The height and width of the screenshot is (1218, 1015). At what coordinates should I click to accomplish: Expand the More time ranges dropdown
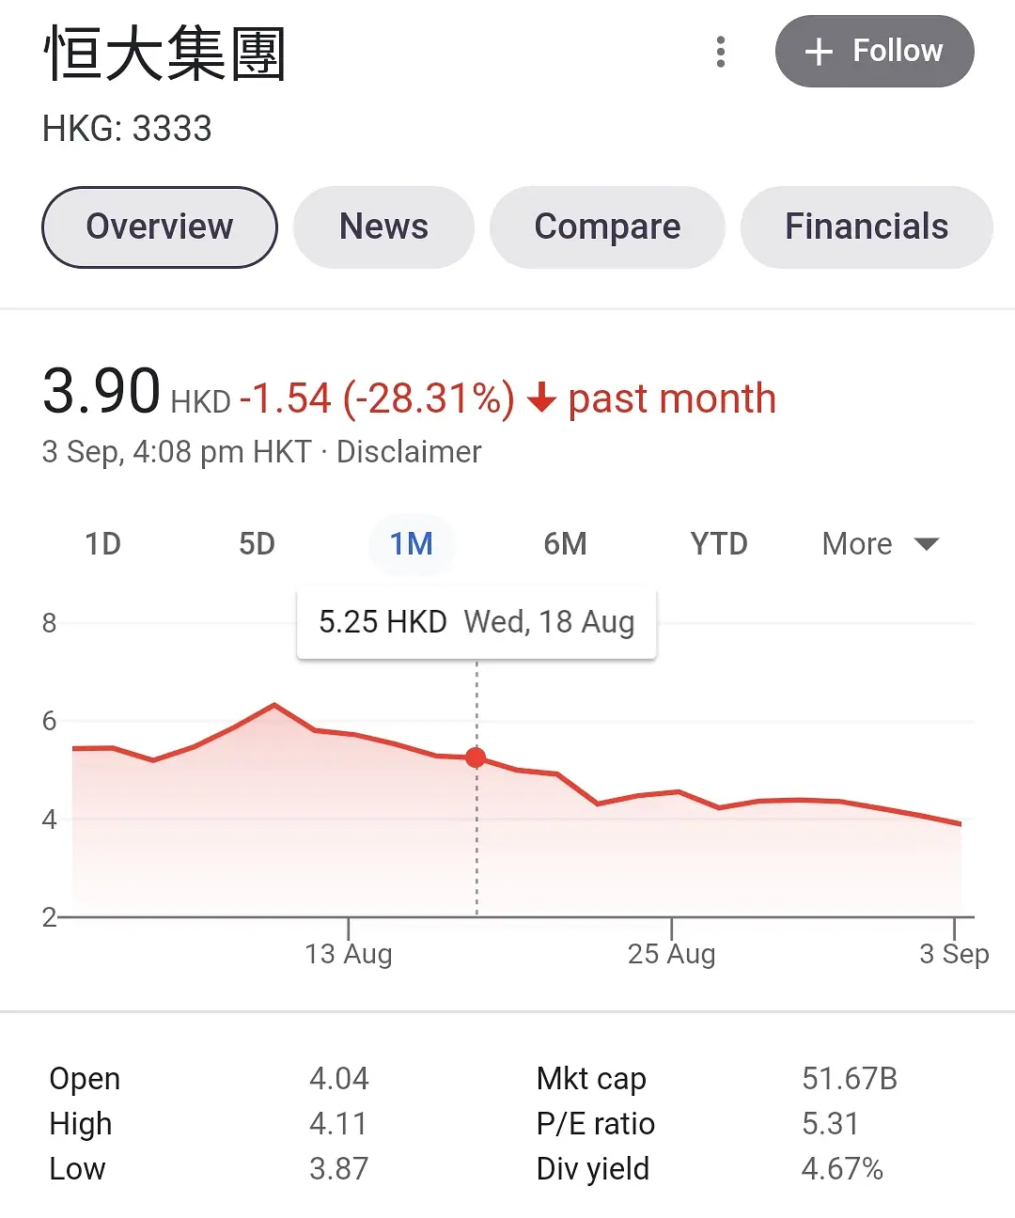click(x=880, y=544)
